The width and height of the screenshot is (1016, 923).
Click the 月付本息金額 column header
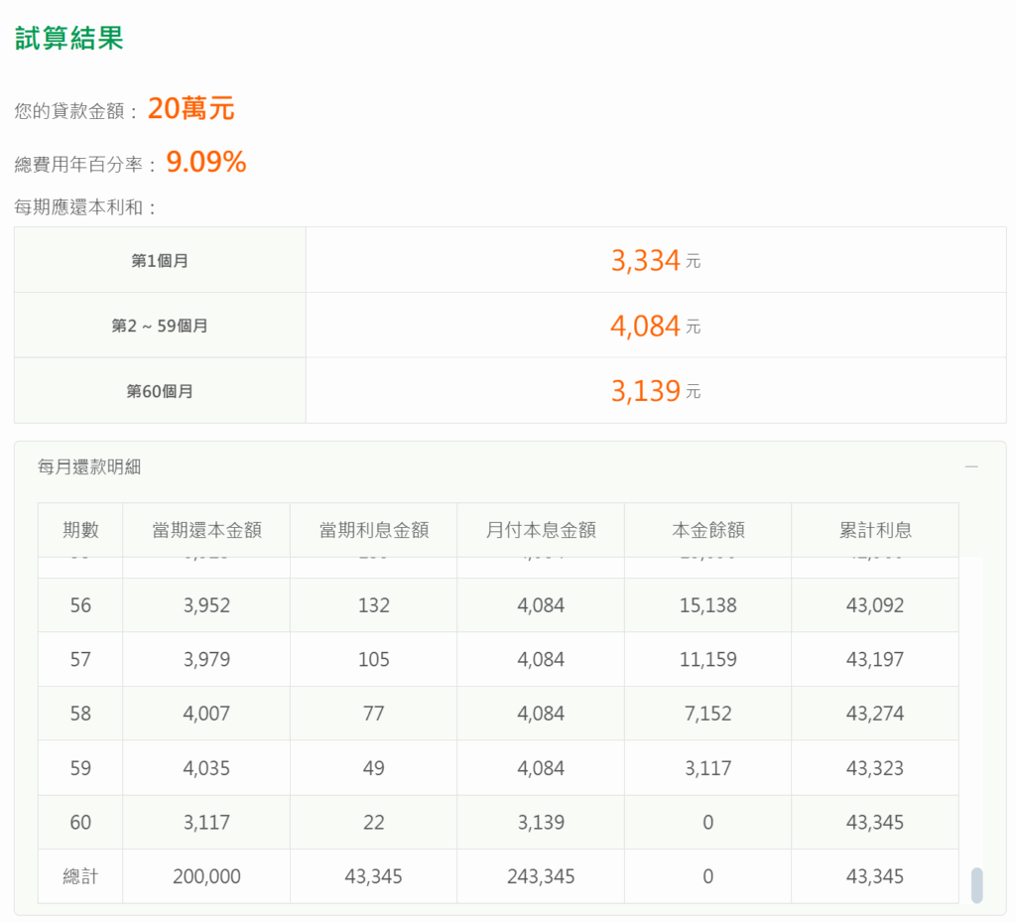pyautogui.click(x=541, y=530)
